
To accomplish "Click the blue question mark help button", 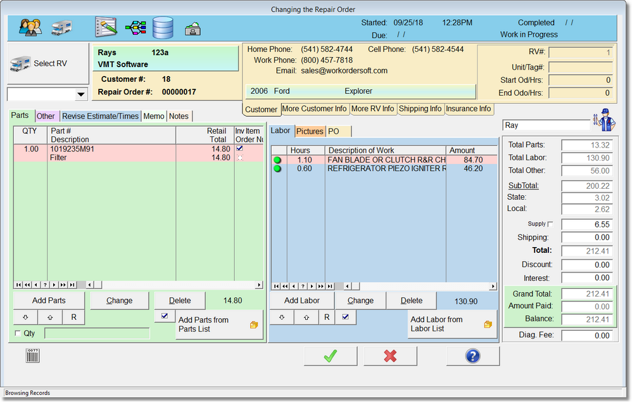I will point(472,356).
